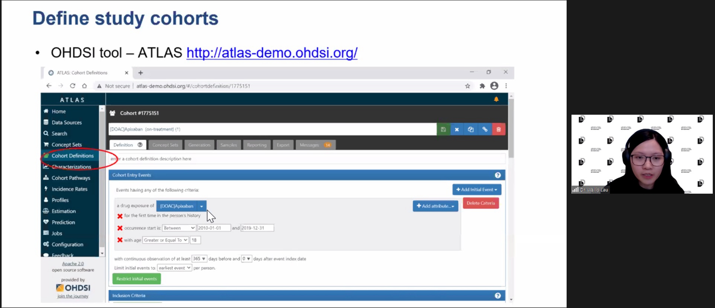The image size is (715, 308).
Task: Click help icon in Cohort Entry Events header
Action: click(498, 175)
